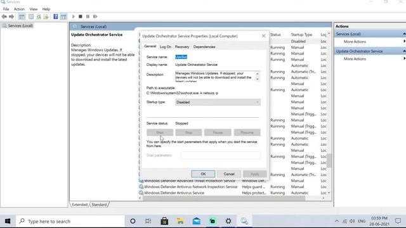
Task: Expand More Actions under Update Orchestrator Service
Action: tap(355, 59)
